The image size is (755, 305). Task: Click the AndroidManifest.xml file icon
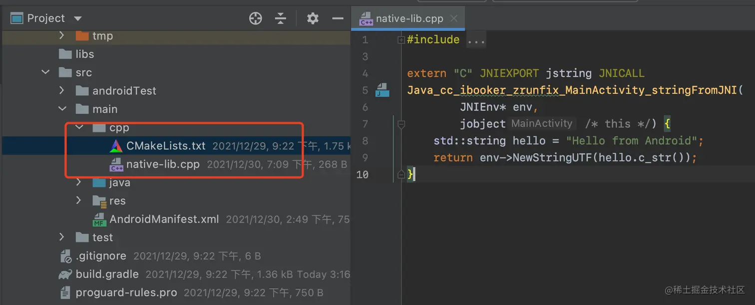tap(99, 219)
